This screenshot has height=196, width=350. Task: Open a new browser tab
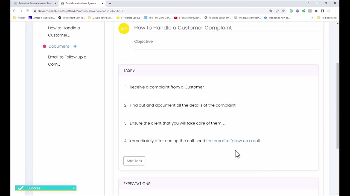(110, 4)
